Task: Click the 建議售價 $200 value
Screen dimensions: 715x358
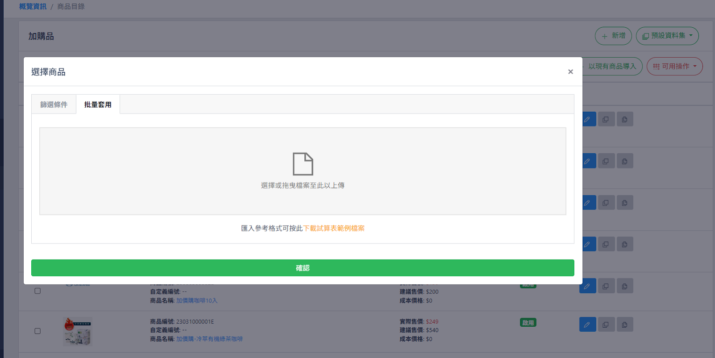Action: pos(432,292)
